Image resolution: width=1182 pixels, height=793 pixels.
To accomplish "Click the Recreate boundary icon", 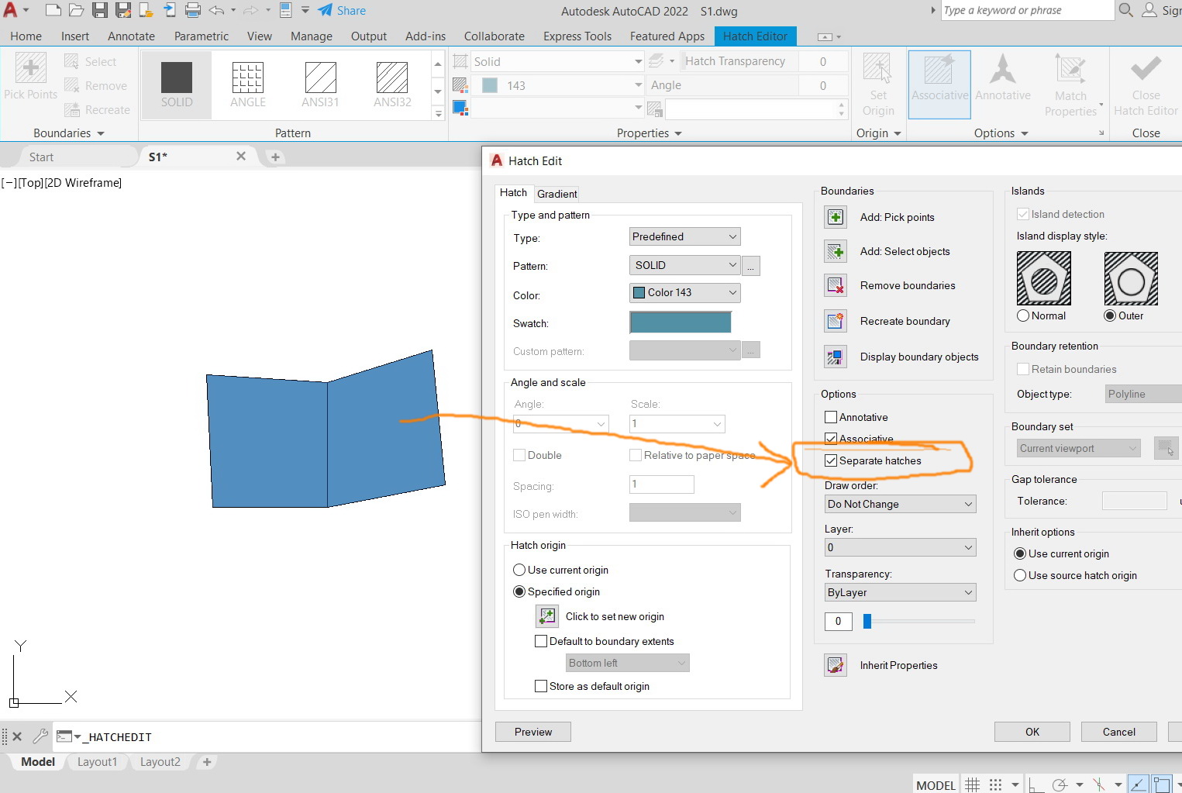I will [x=835, y=321].
